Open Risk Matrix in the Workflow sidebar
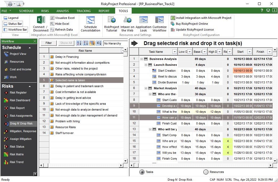 tap(17, 154)
